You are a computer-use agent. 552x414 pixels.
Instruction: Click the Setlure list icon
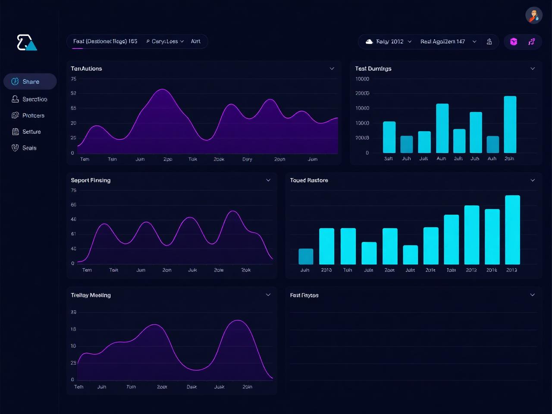point(15,132)
